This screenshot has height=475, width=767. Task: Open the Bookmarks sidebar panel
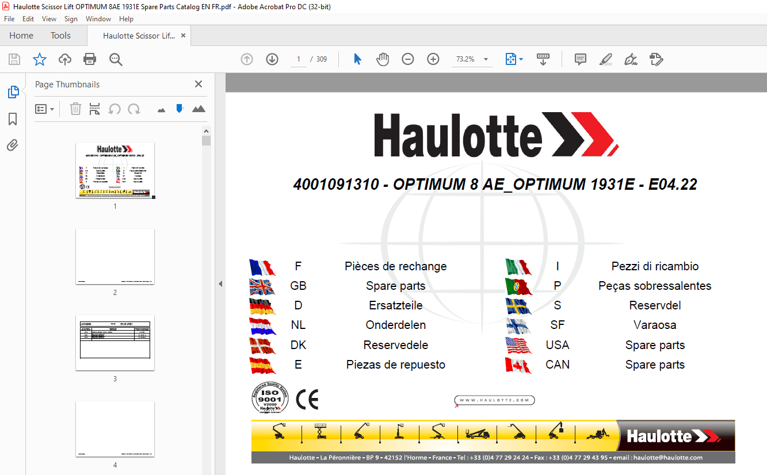tap(13, 119)
